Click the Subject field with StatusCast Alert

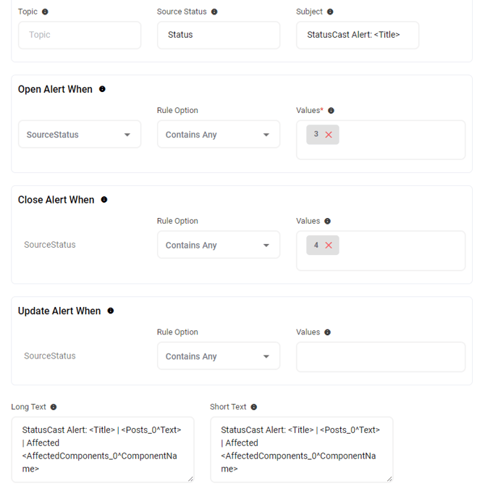357,35
